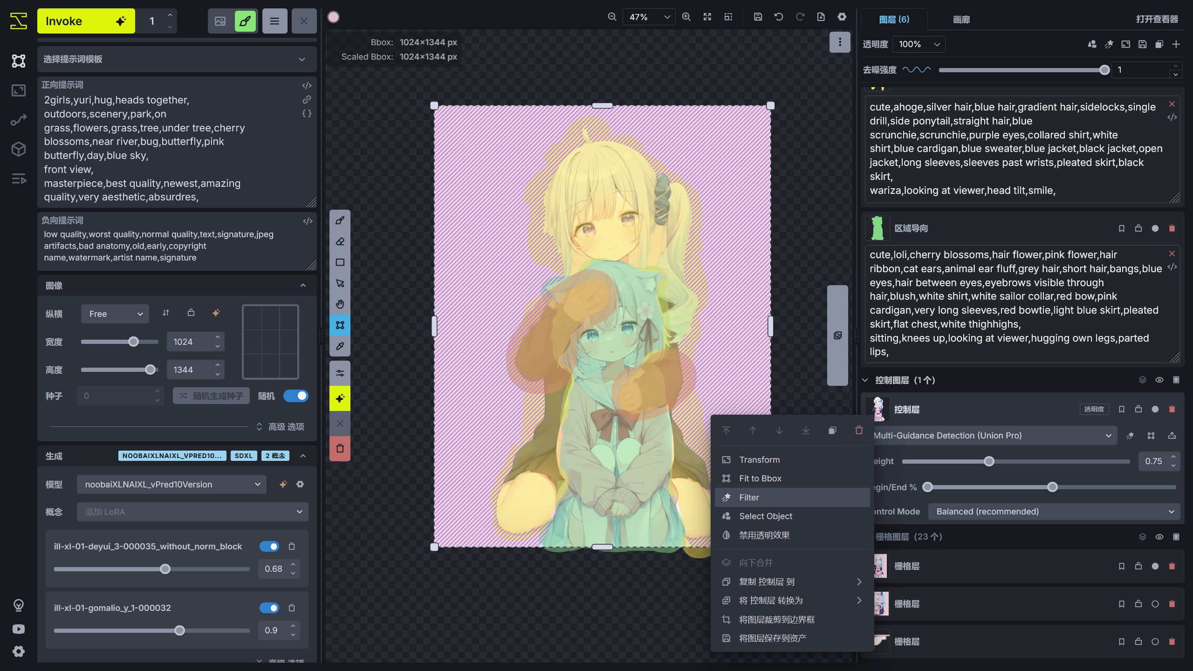1193x671 pixels.
Task: Select the Hand pan tool
Action: 340,304
